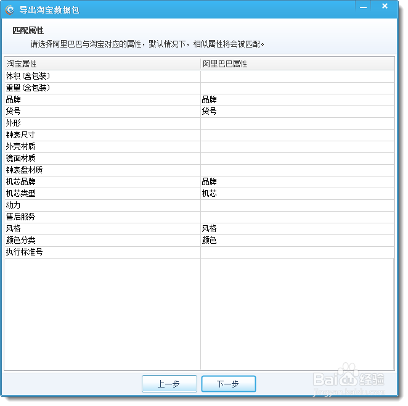408x406 pixels.
Task: Select the 机芯品牌 attribute cell
Action: tap(102, 182)
